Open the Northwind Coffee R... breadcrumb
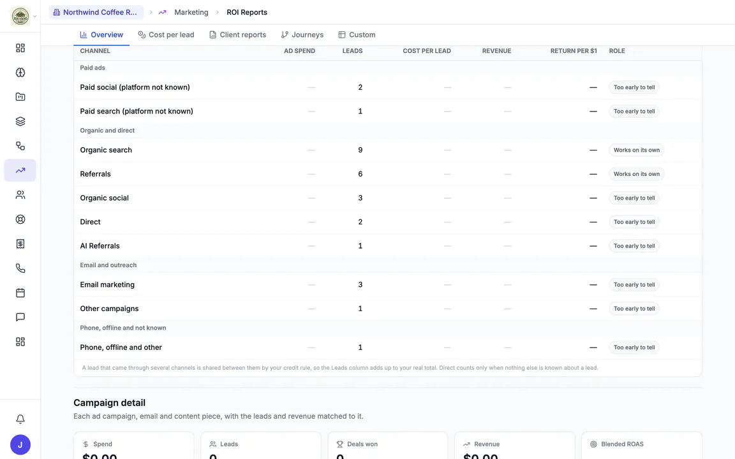This screenshot has width=735, height=459. (x=96, y=12)
